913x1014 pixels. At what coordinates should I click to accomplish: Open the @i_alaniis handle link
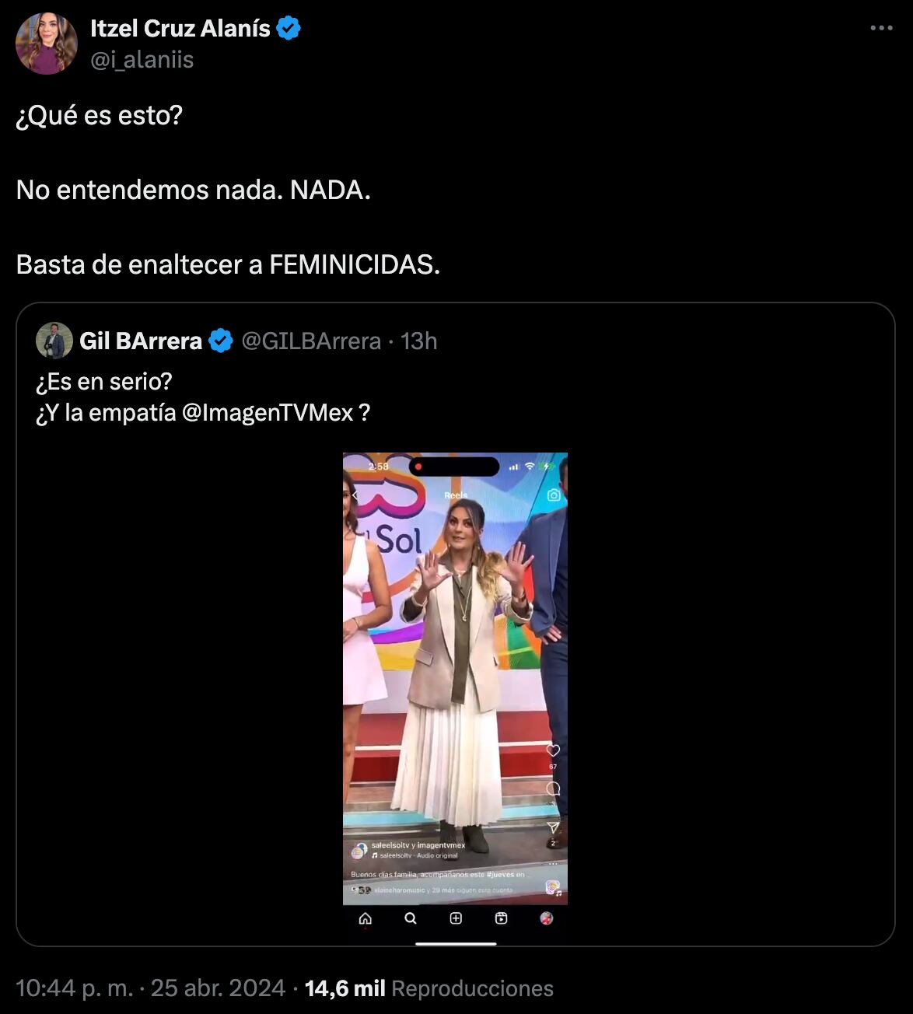[x=142, y=60]
